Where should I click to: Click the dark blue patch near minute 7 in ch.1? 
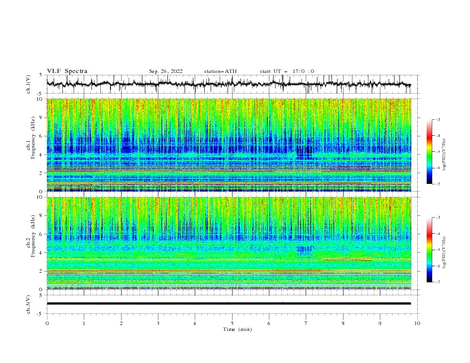304,151
